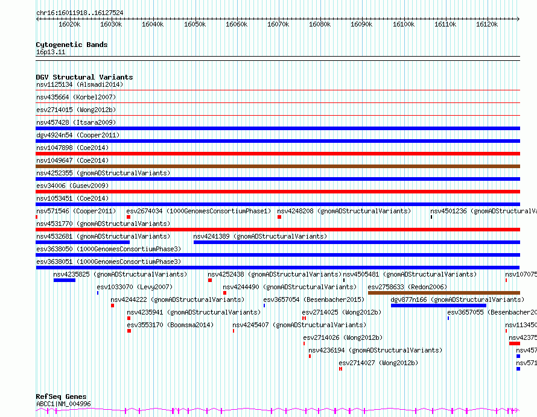Click blue tick for esv3657054 (Besenbacher2015)
The width and height of the screenshot is (537, 417).
click(264, 306)
